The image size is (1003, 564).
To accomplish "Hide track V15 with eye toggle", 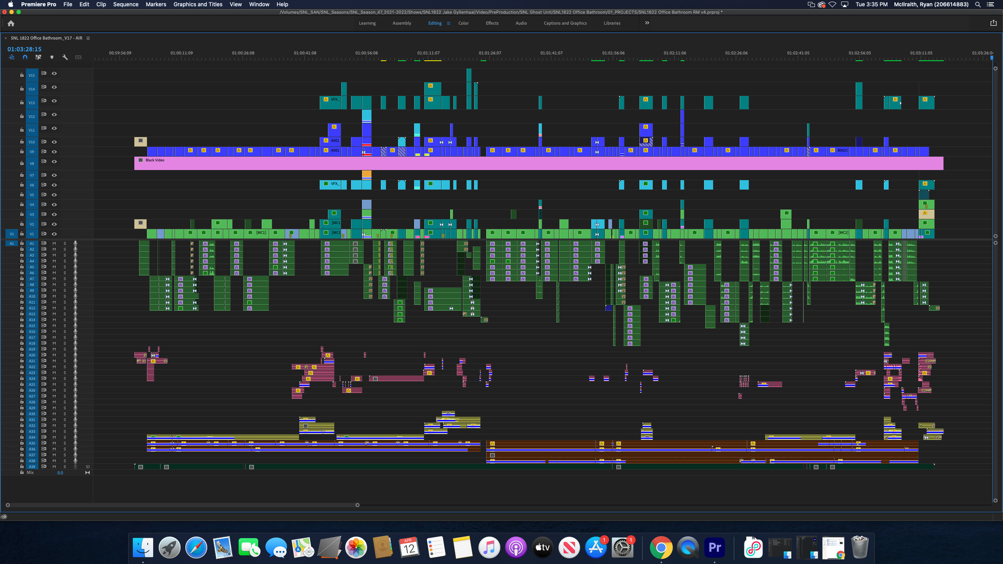I will pyautogui.click(x=54, y=73).
